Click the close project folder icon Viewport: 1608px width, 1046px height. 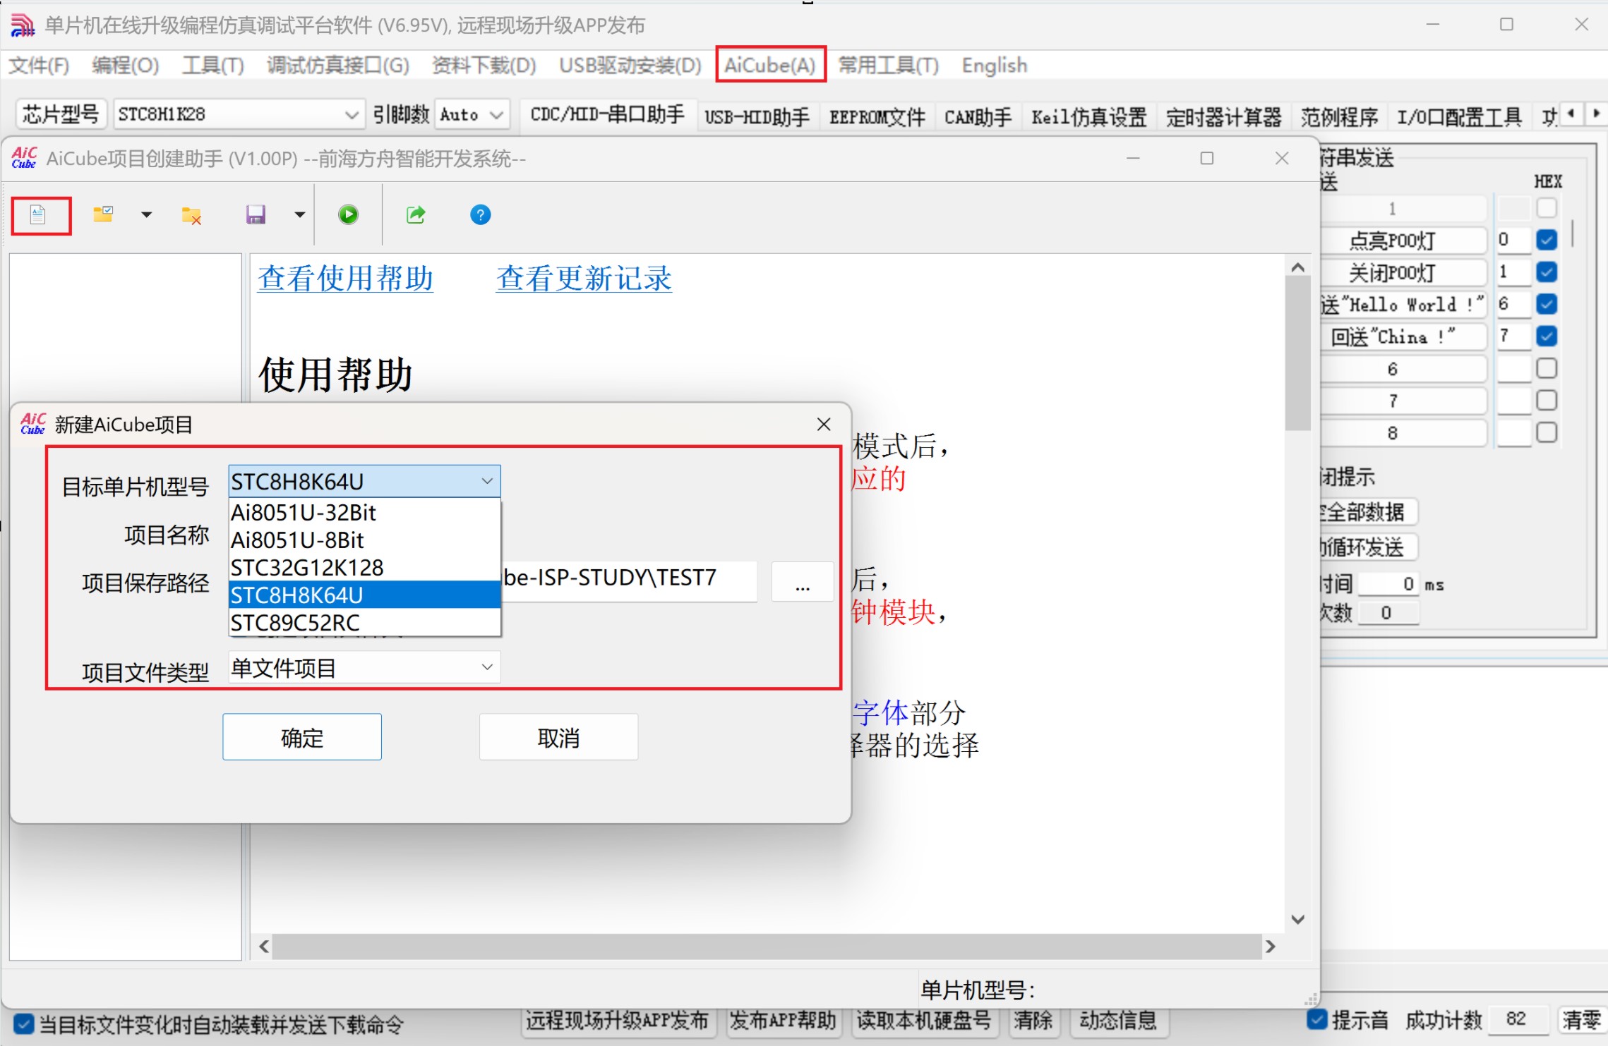191,215
